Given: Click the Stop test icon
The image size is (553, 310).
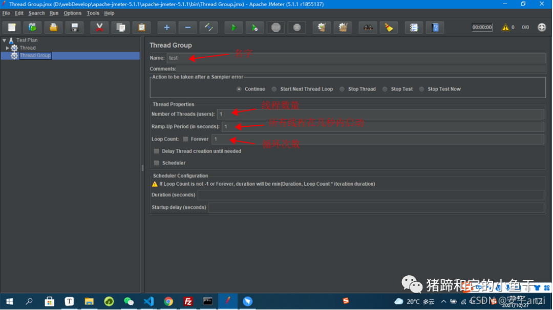Looking at the screenshot, I should point(276,28).
